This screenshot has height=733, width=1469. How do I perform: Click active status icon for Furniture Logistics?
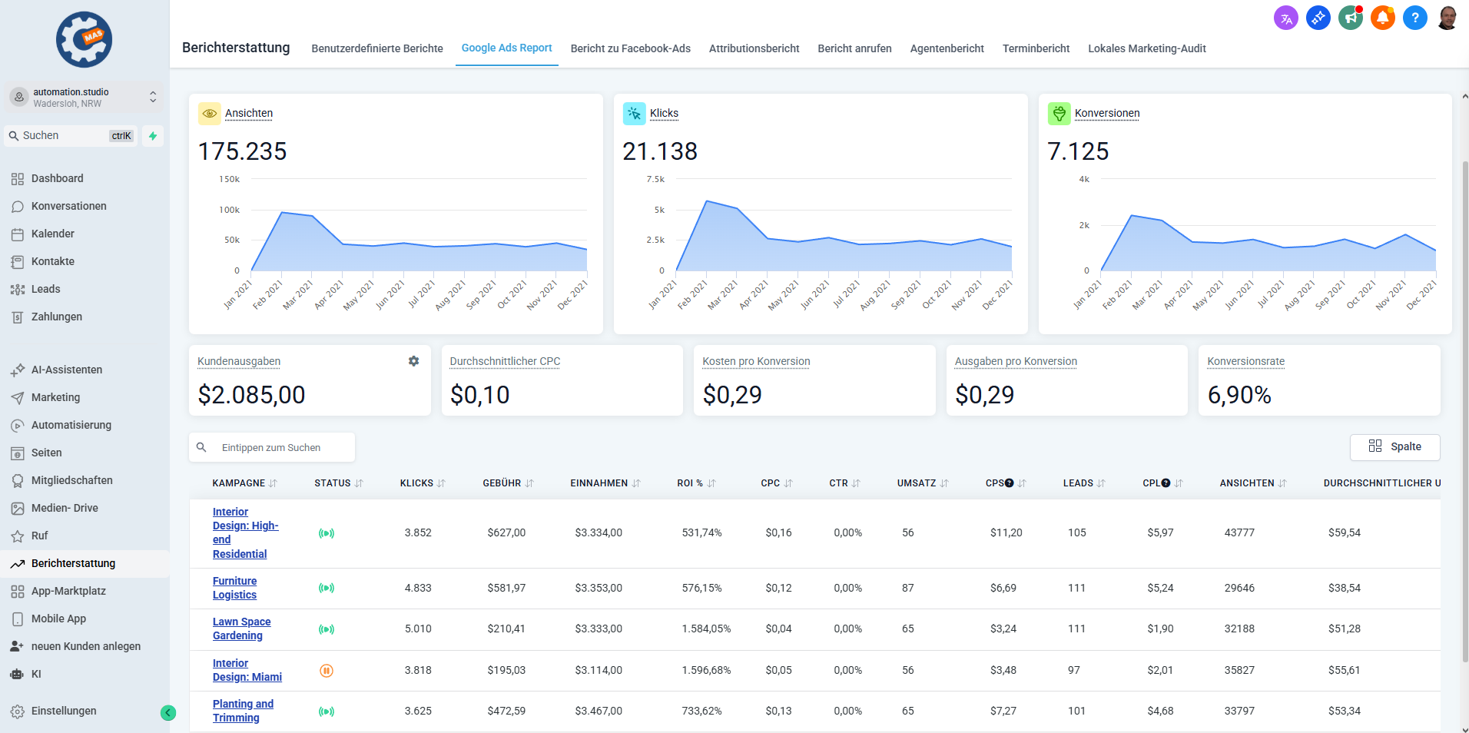327,588
